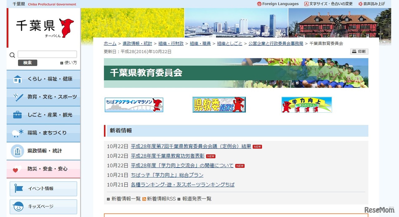The image size is (399, 217).
Task: Click the 教育・文化・スポーツ pencil icon
Action: click(x=17, y=97)
